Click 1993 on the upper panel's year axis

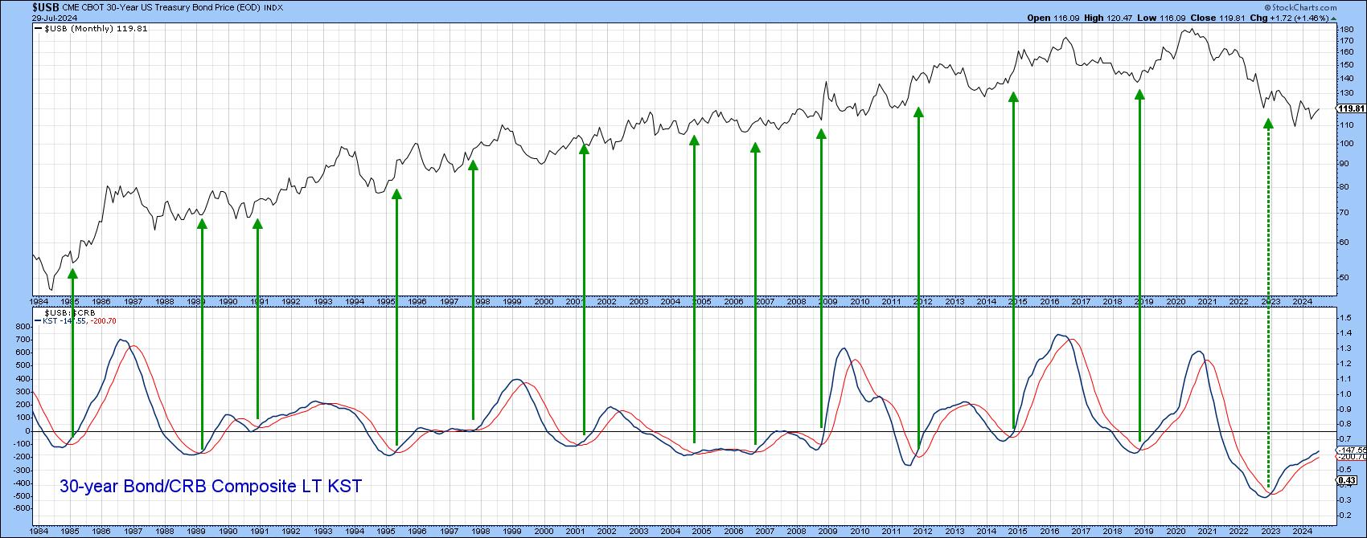[x=323, y=302]
